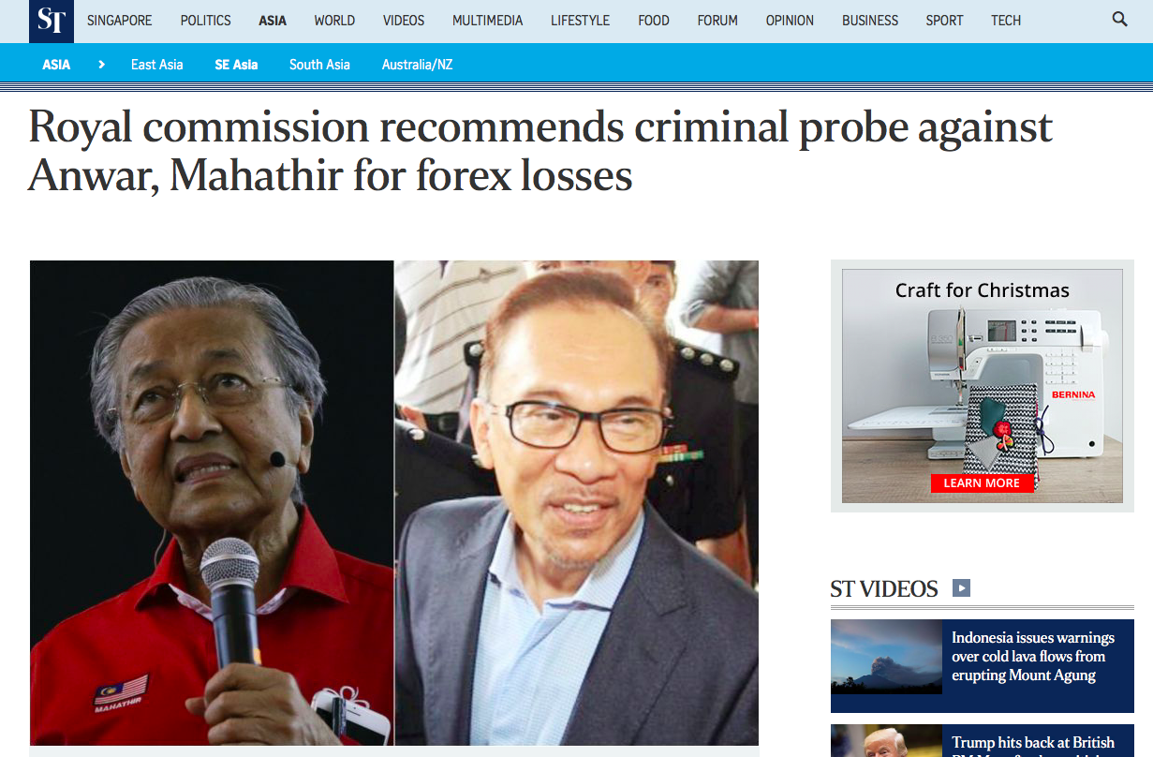Switch to the South Asia tab
This screenshot has width=1153, height=757.
point(319,65)
